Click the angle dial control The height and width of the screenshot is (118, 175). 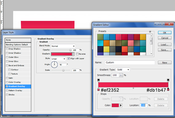54,64
